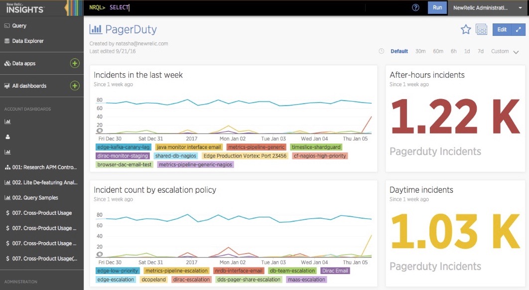The width and height of the screenshot is (529, 290).
Task: Star the PagerDuty dashboard as favorite
Action: pos(465,29)
